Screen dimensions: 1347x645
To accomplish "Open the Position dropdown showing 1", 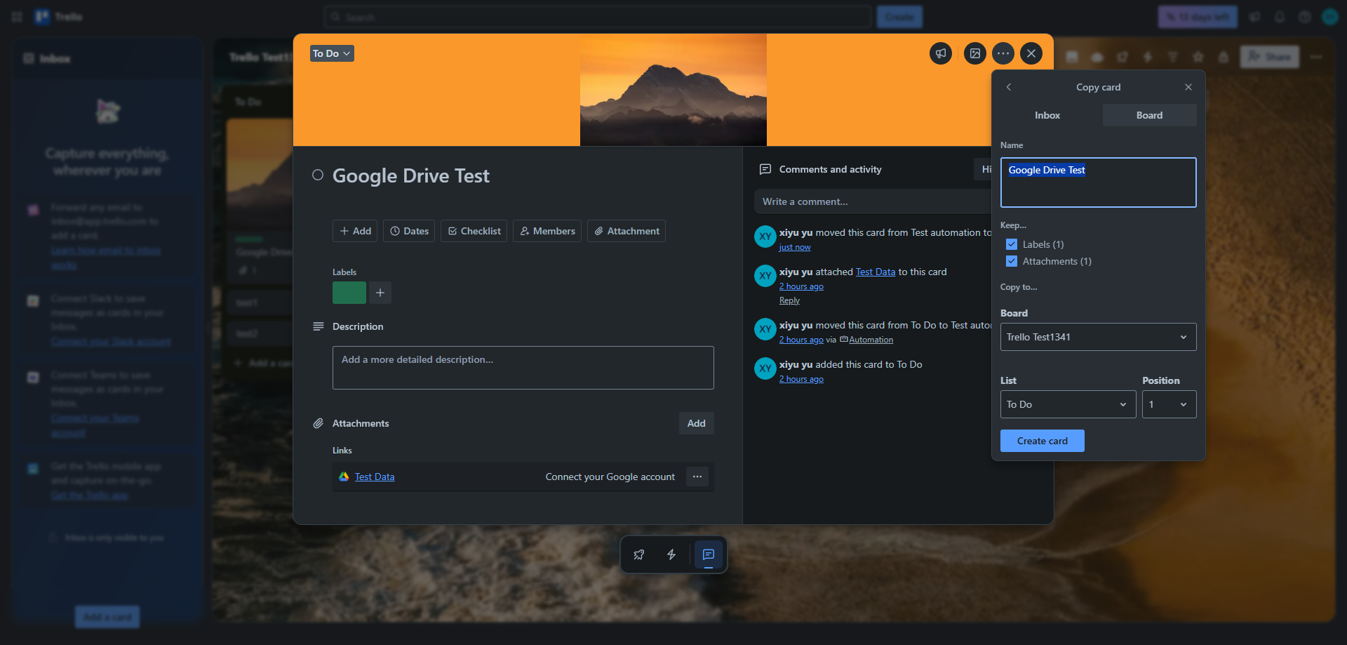I will pyautogui.click(x=1169, y=404).
